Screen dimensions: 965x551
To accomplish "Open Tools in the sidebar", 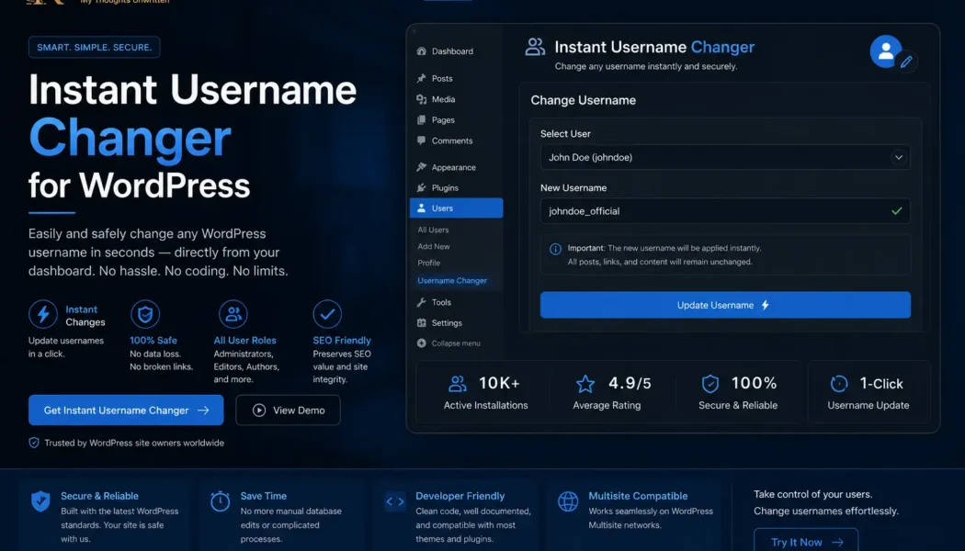I will (x=435, y=302).
